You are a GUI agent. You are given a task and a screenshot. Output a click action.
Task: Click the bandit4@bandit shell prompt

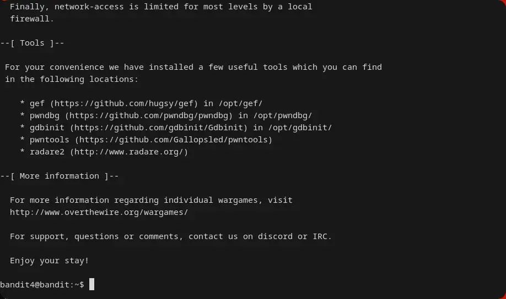tap(42, 285)
